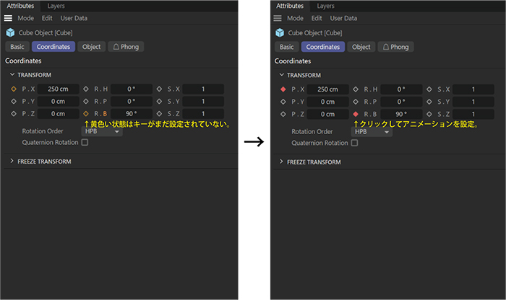Viewport: 506px width, 300px height.
Task: Click the P.X 250 cm field in left panel
Action: [x=58, y=89]
